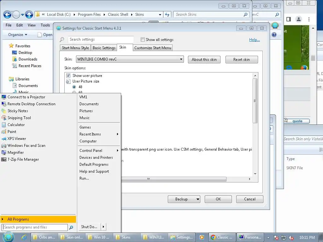This screenshot has width=323, height=242.
Task: Open the View menu in Explorer
Action: coord(32,25)
